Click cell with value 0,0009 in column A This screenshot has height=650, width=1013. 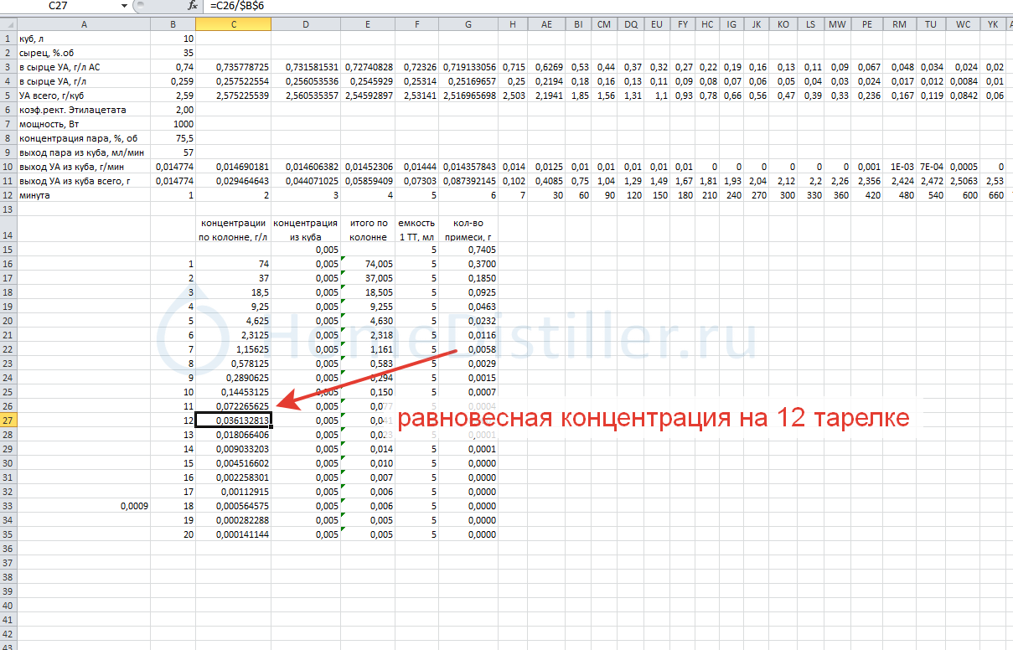[83, 506]
